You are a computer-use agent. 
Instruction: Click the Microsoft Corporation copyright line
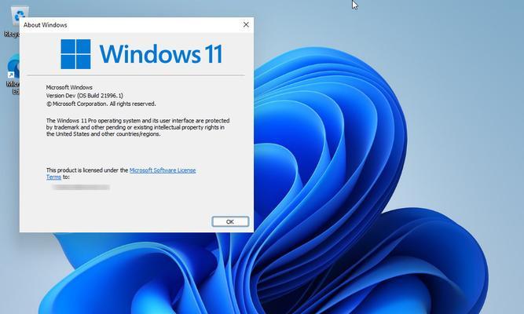(101, 104)
